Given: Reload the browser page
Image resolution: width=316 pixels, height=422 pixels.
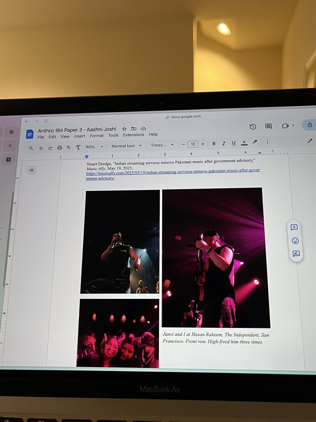Looking at the screenshot, I should click(46, 121).
